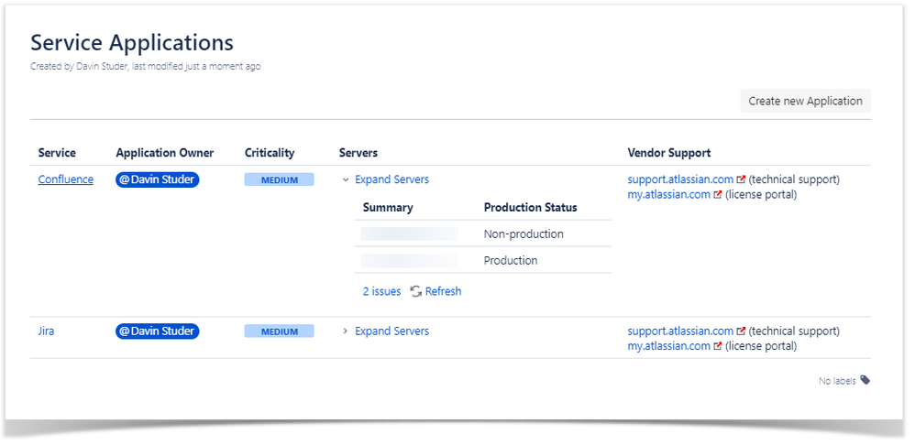Click the Refresh link text
This screenshot has width=915, height=445.
coord(443,291)
